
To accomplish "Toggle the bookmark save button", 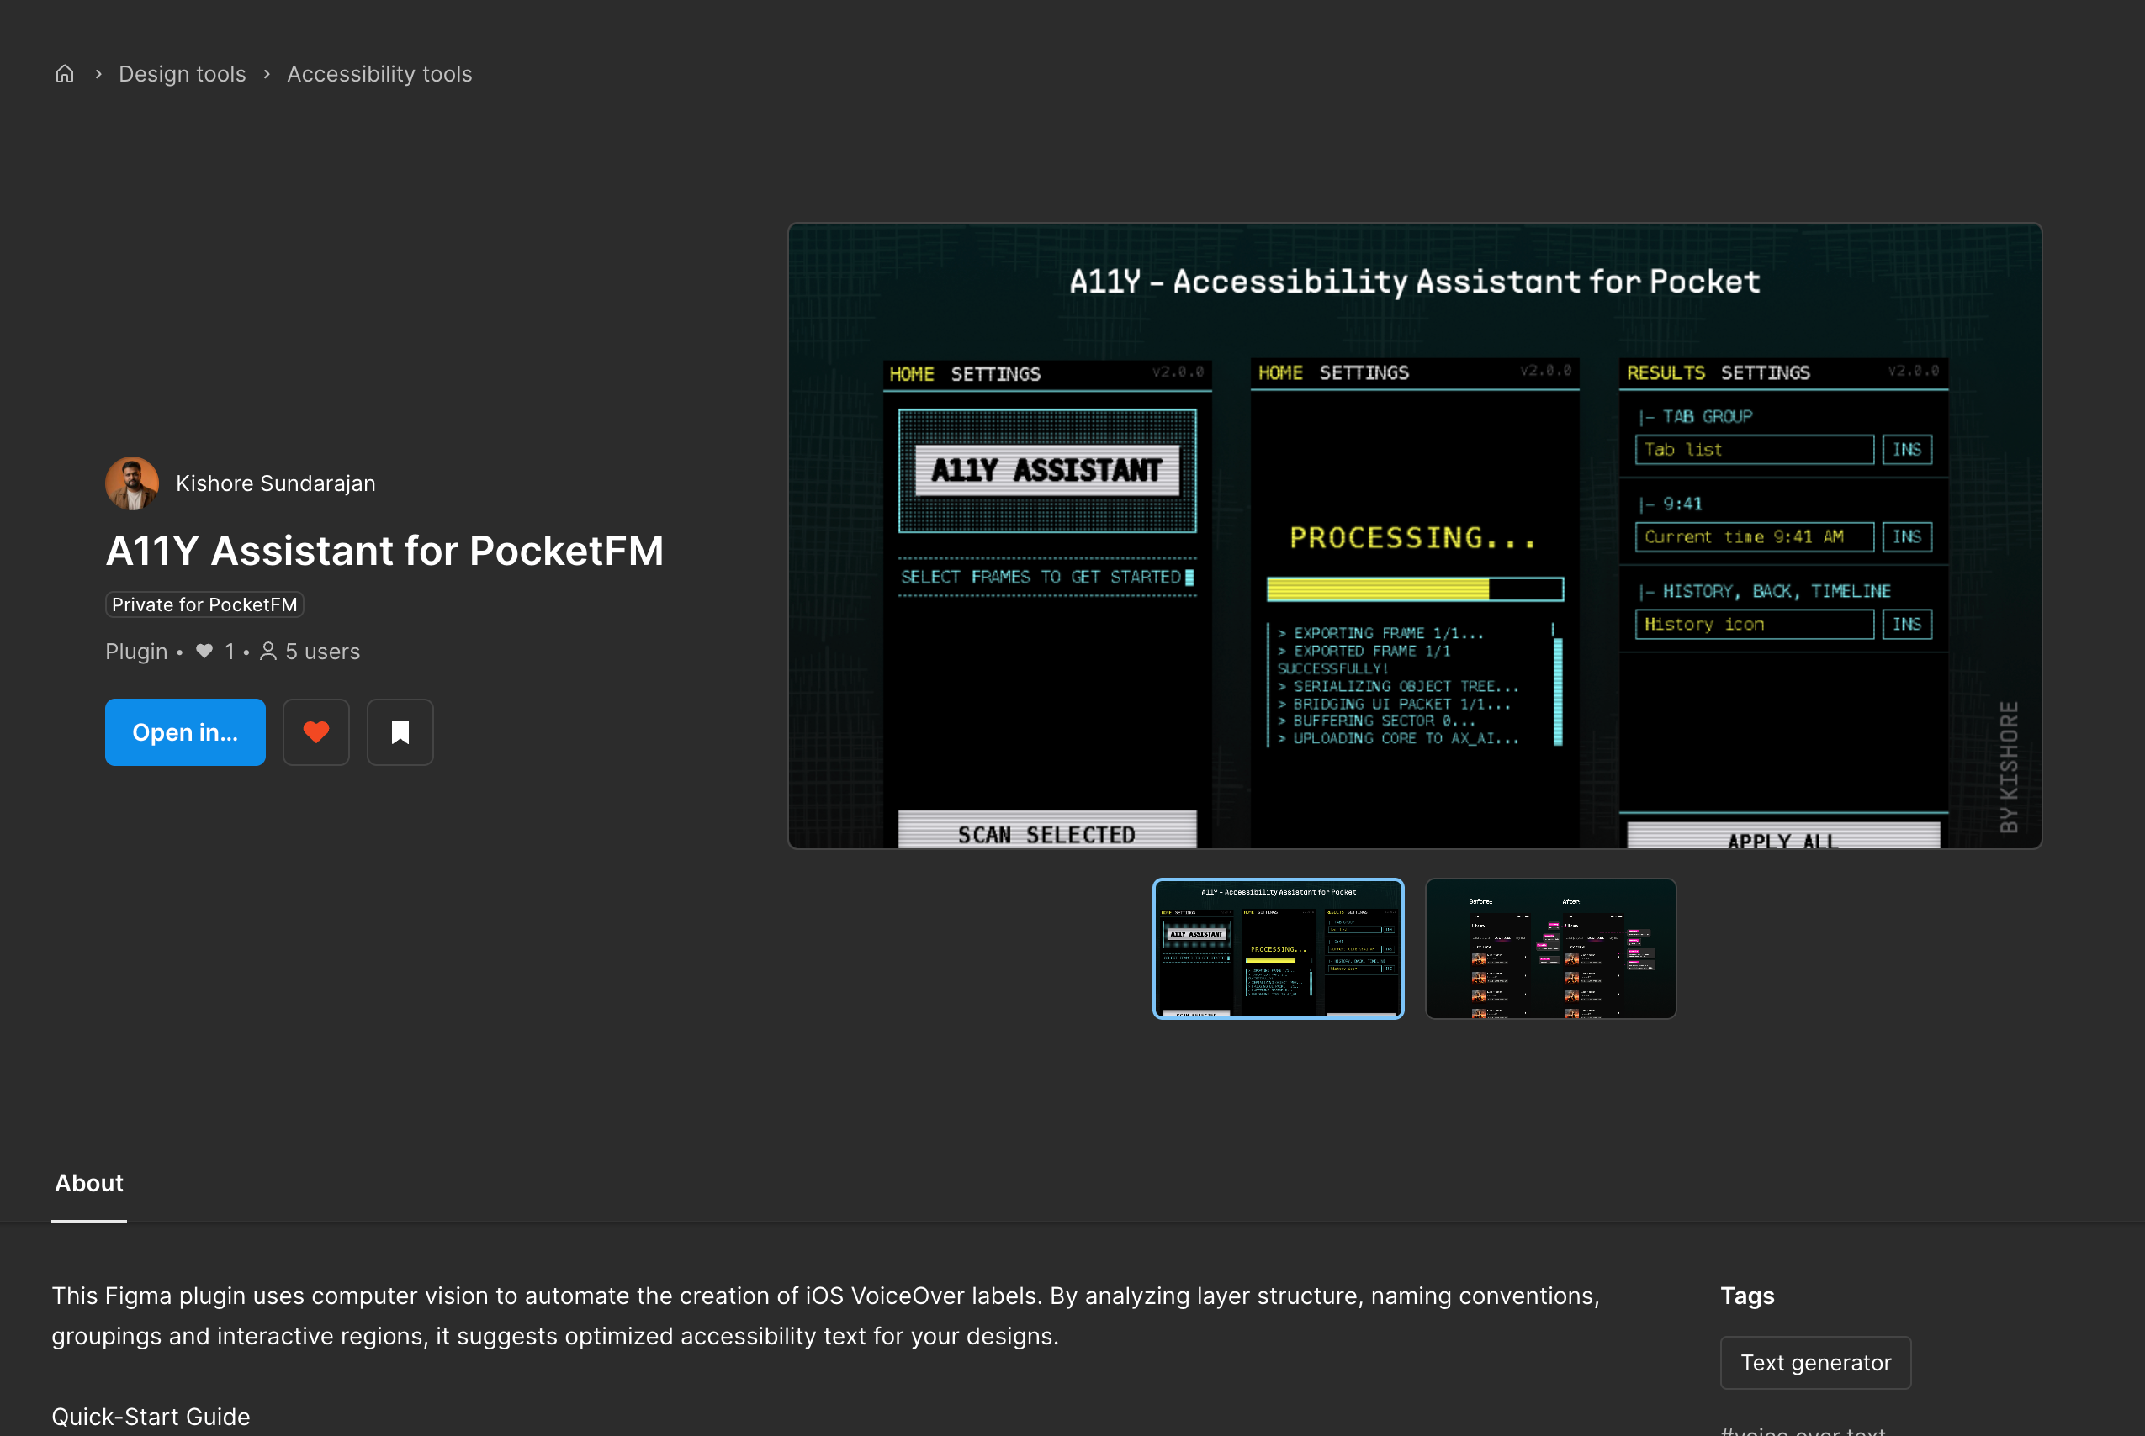I will coord(400,732).
